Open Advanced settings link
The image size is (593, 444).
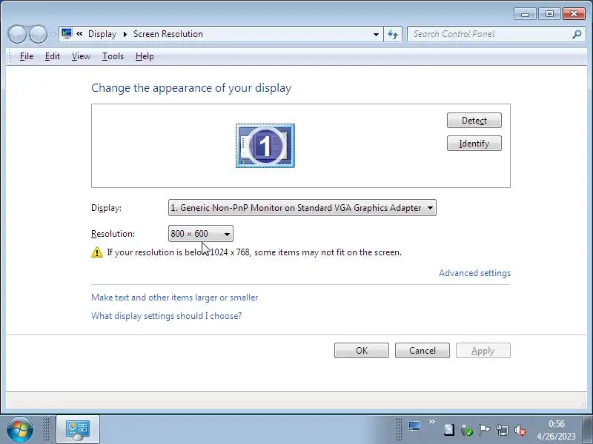coord(474,273)
